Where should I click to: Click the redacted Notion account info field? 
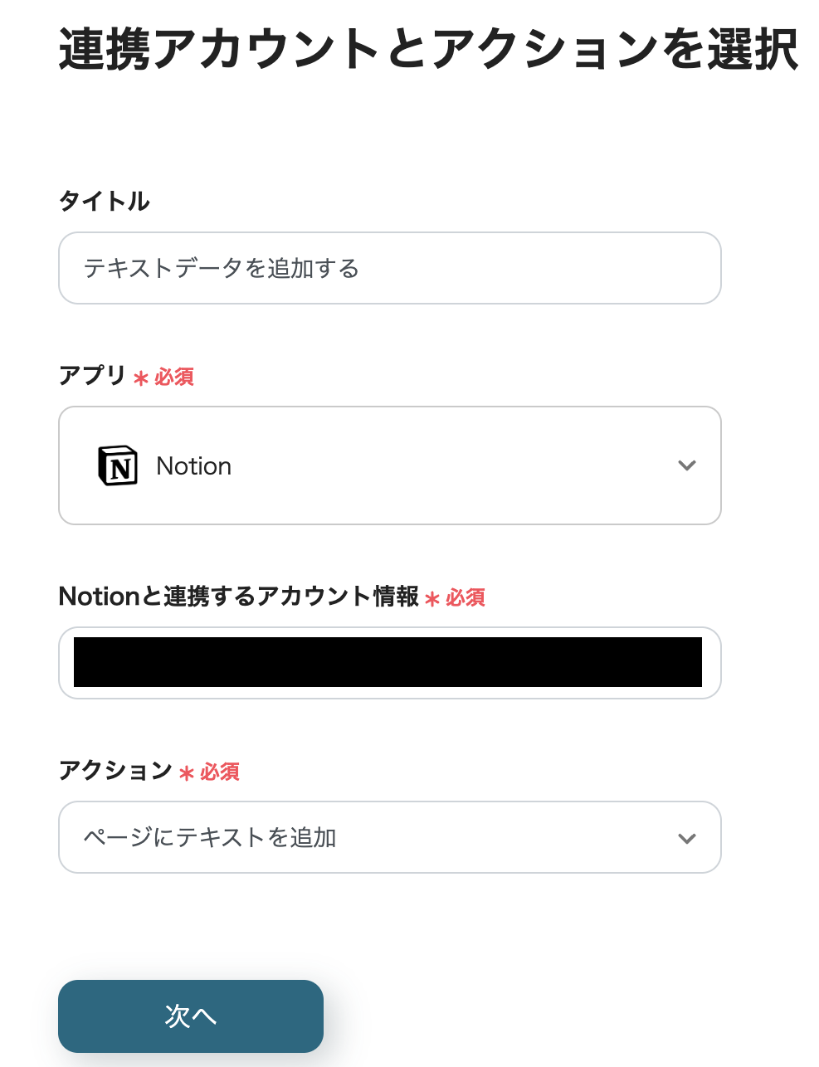click(388, 662)
